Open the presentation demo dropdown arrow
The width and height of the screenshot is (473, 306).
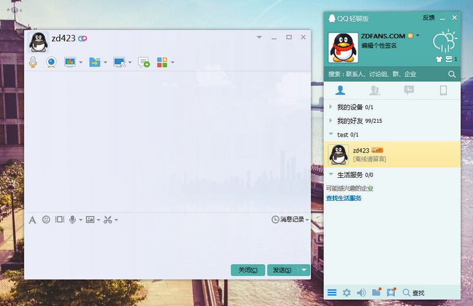click(x=80, y=63)
